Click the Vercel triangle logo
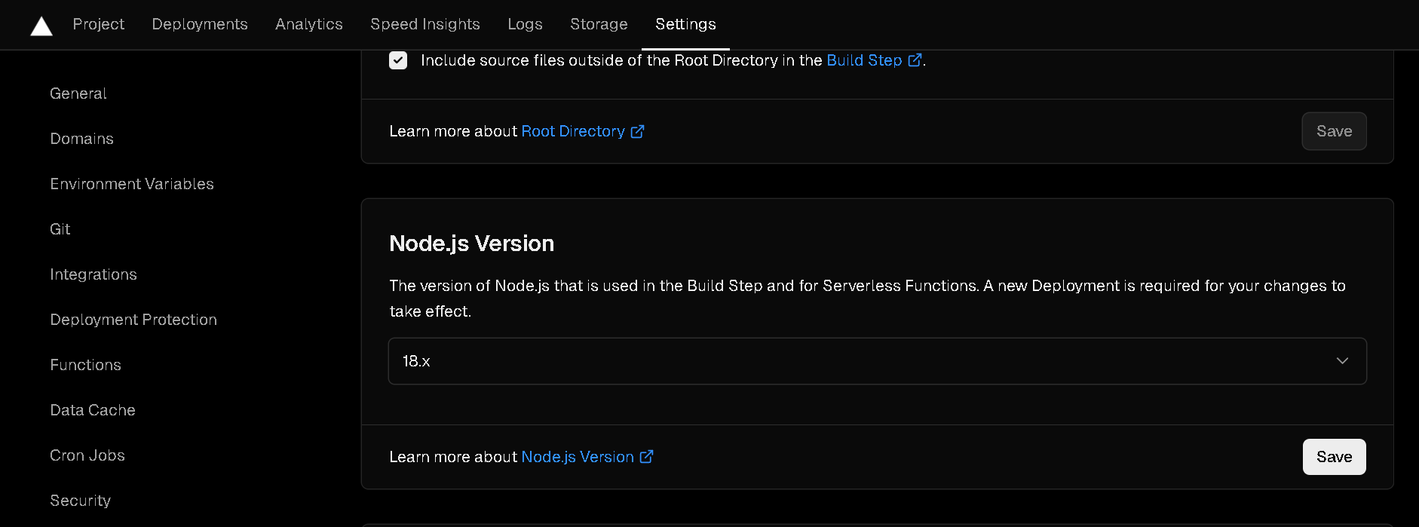The image size is (1419, 527). tap(41, 24)
